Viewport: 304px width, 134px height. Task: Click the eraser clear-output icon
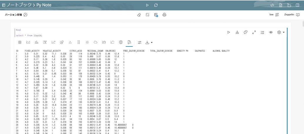[139, 15]
